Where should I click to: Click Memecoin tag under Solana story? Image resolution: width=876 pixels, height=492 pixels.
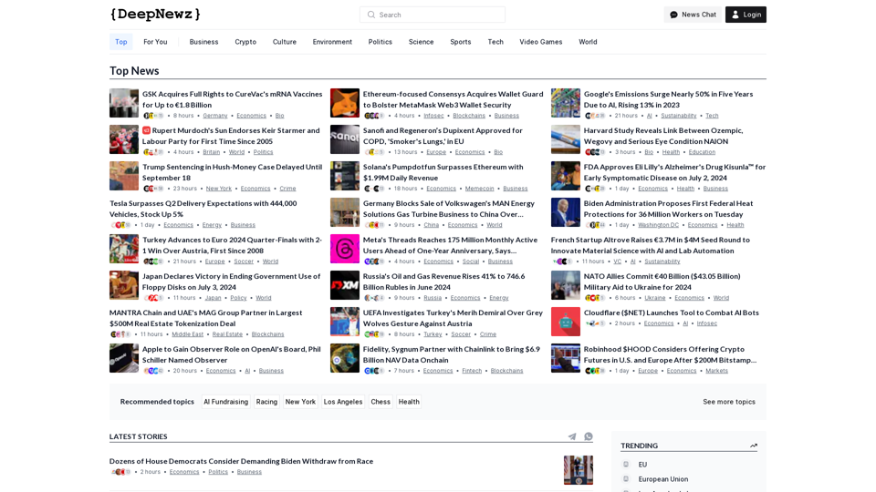479,189
